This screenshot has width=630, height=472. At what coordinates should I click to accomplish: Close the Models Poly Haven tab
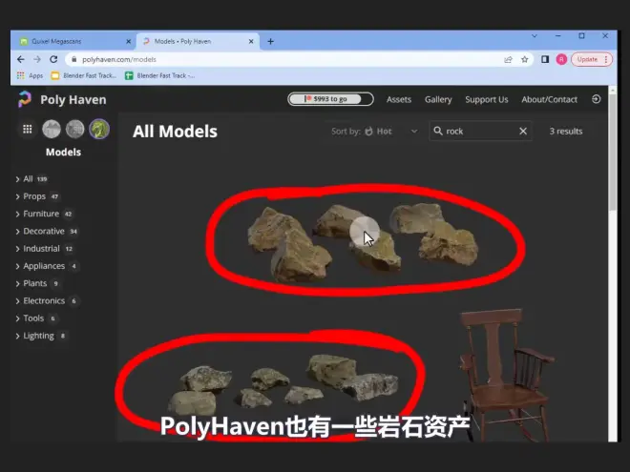point(251,41)
